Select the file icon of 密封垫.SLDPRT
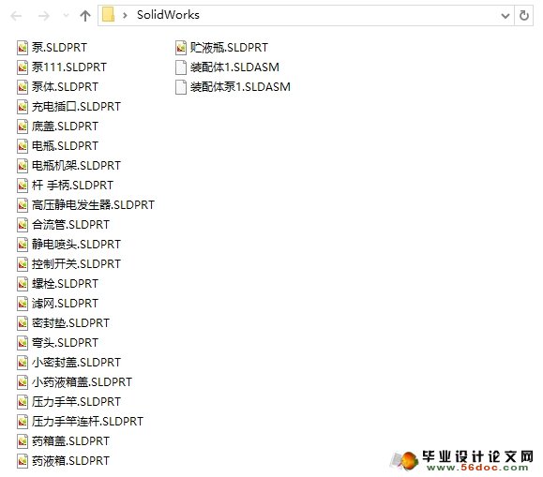The height and width of the screenshot is (477, 543). (23, 324)
